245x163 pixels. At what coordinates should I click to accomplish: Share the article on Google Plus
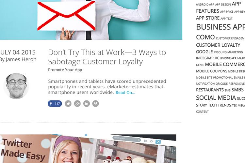pyautogui.click(x=77, y=104)
